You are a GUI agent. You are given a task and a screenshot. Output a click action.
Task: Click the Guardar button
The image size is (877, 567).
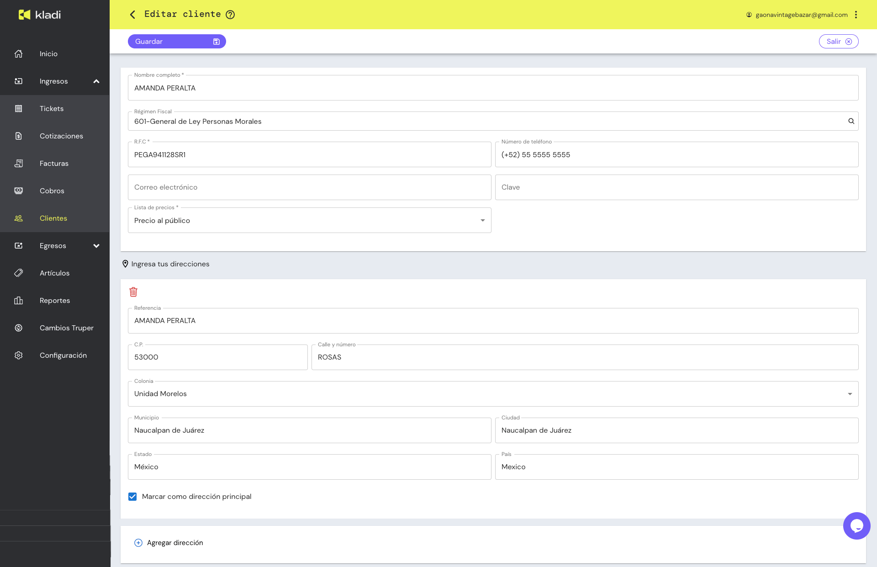tap(177, 41)
